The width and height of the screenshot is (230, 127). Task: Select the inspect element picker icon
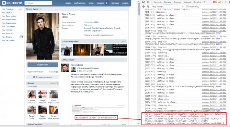[143, 2]
